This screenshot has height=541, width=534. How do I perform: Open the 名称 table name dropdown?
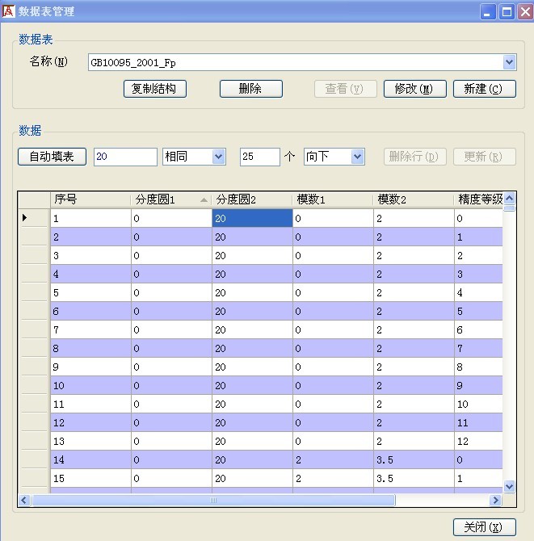coord(509,62)
